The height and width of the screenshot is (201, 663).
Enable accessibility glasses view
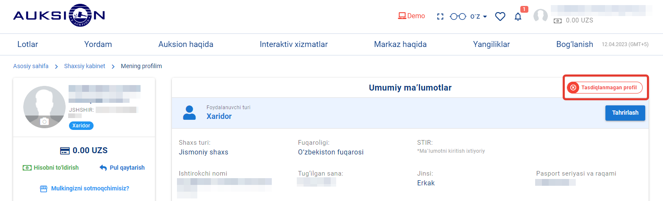[x=458, y=17]
